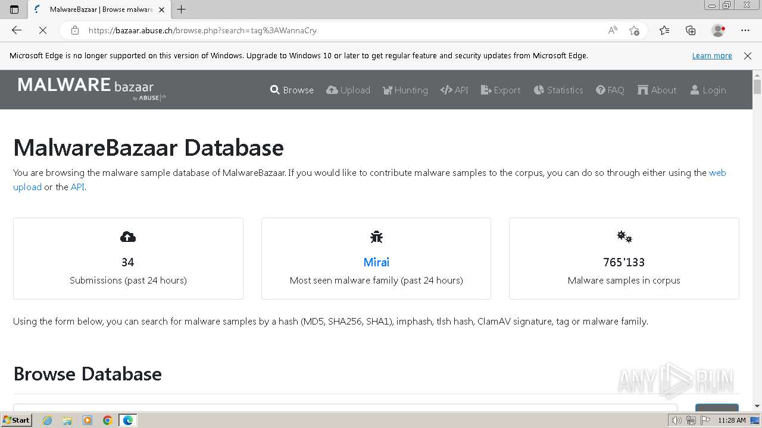Viewport: 762px width, 428px height.
Task: Go back with the browser back arrow
Action: point(17,30)
